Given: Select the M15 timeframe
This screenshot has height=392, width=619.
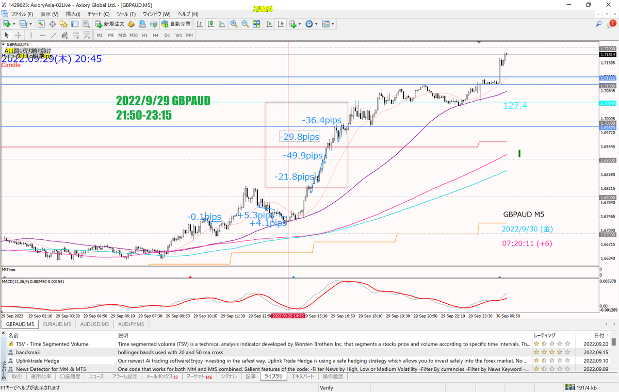Looking at the screenshot, I should (x=122, y=35).
